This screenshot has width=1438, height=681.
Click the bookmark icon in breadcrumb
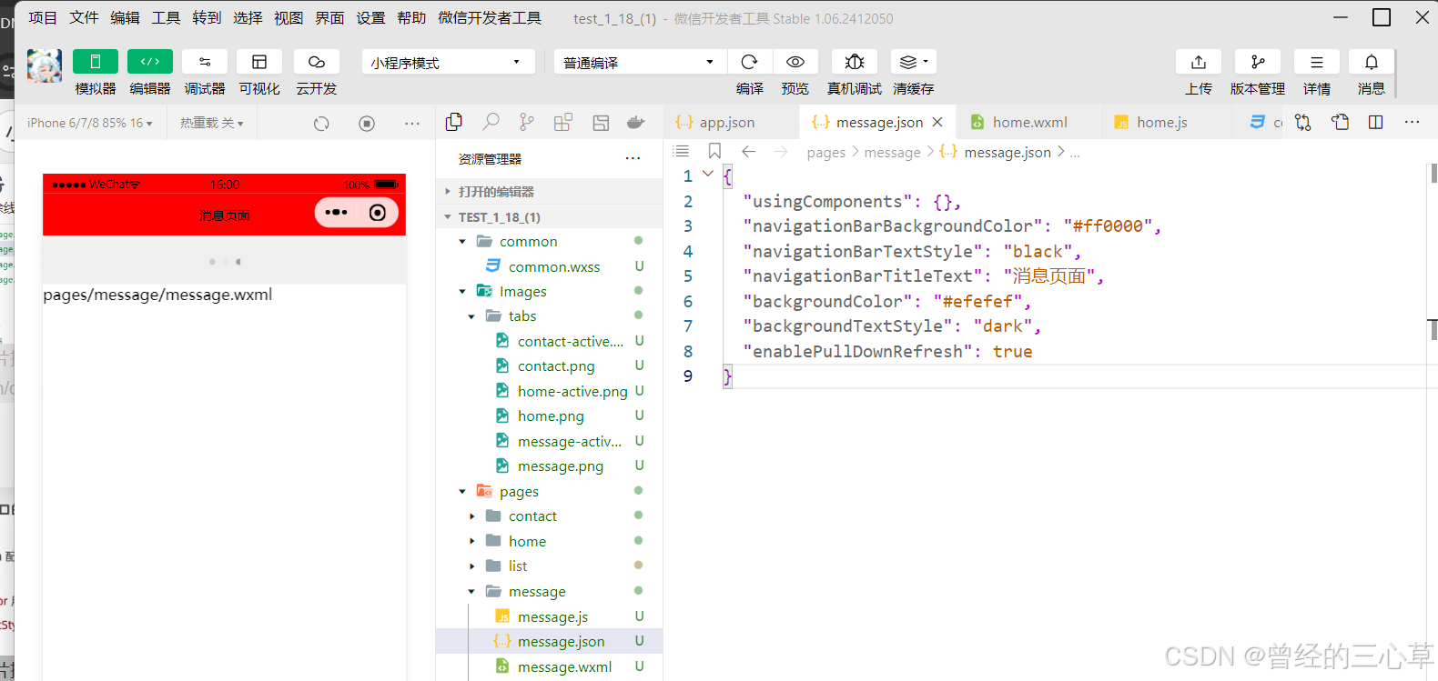714,151
